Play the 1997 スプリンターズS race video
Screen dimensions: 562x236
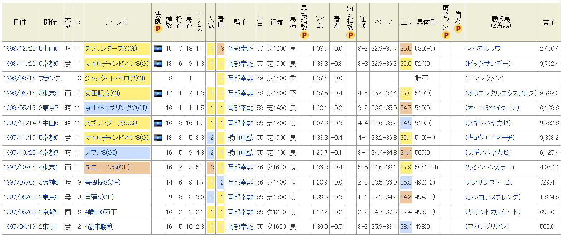(158, 123)
